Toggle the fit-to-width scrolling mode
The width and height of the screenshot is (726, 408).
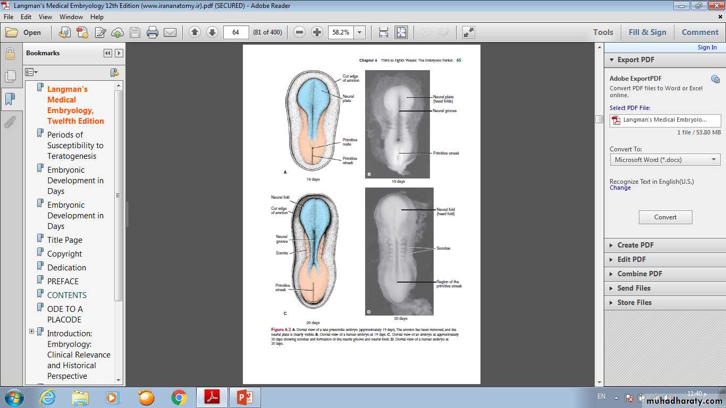pyautogui.click(x=383, y=32)
